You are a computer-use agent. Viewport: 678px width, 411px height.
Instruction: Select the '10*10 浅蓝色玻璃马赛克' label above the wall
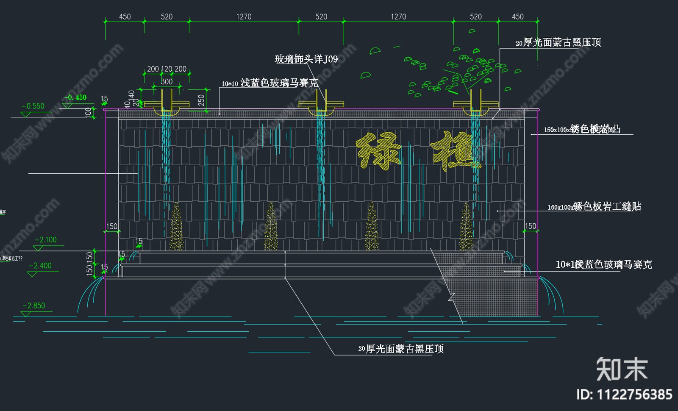[x=270, y=83]
